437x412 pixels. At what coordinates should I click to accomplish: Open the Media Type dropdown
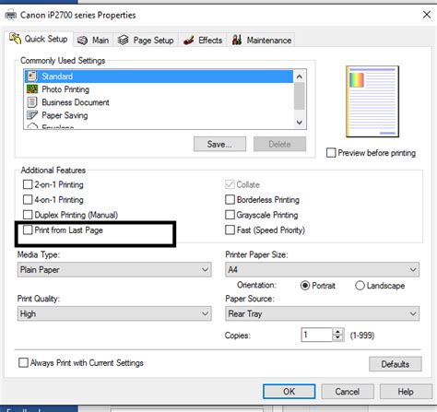pos(114,270)
